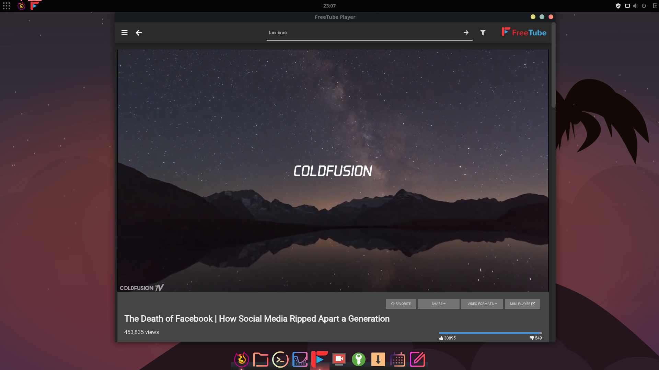Expand the SHARE dropdown
This screenshot has width=659, height=370.
pyautogui.click(x=438, y=304)
